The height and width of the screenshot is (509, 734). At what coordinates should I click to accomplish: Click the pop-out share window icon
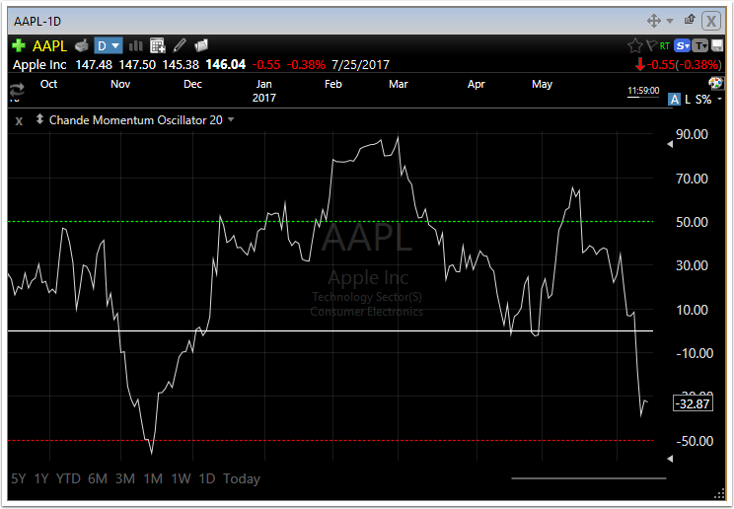(690, 20)
